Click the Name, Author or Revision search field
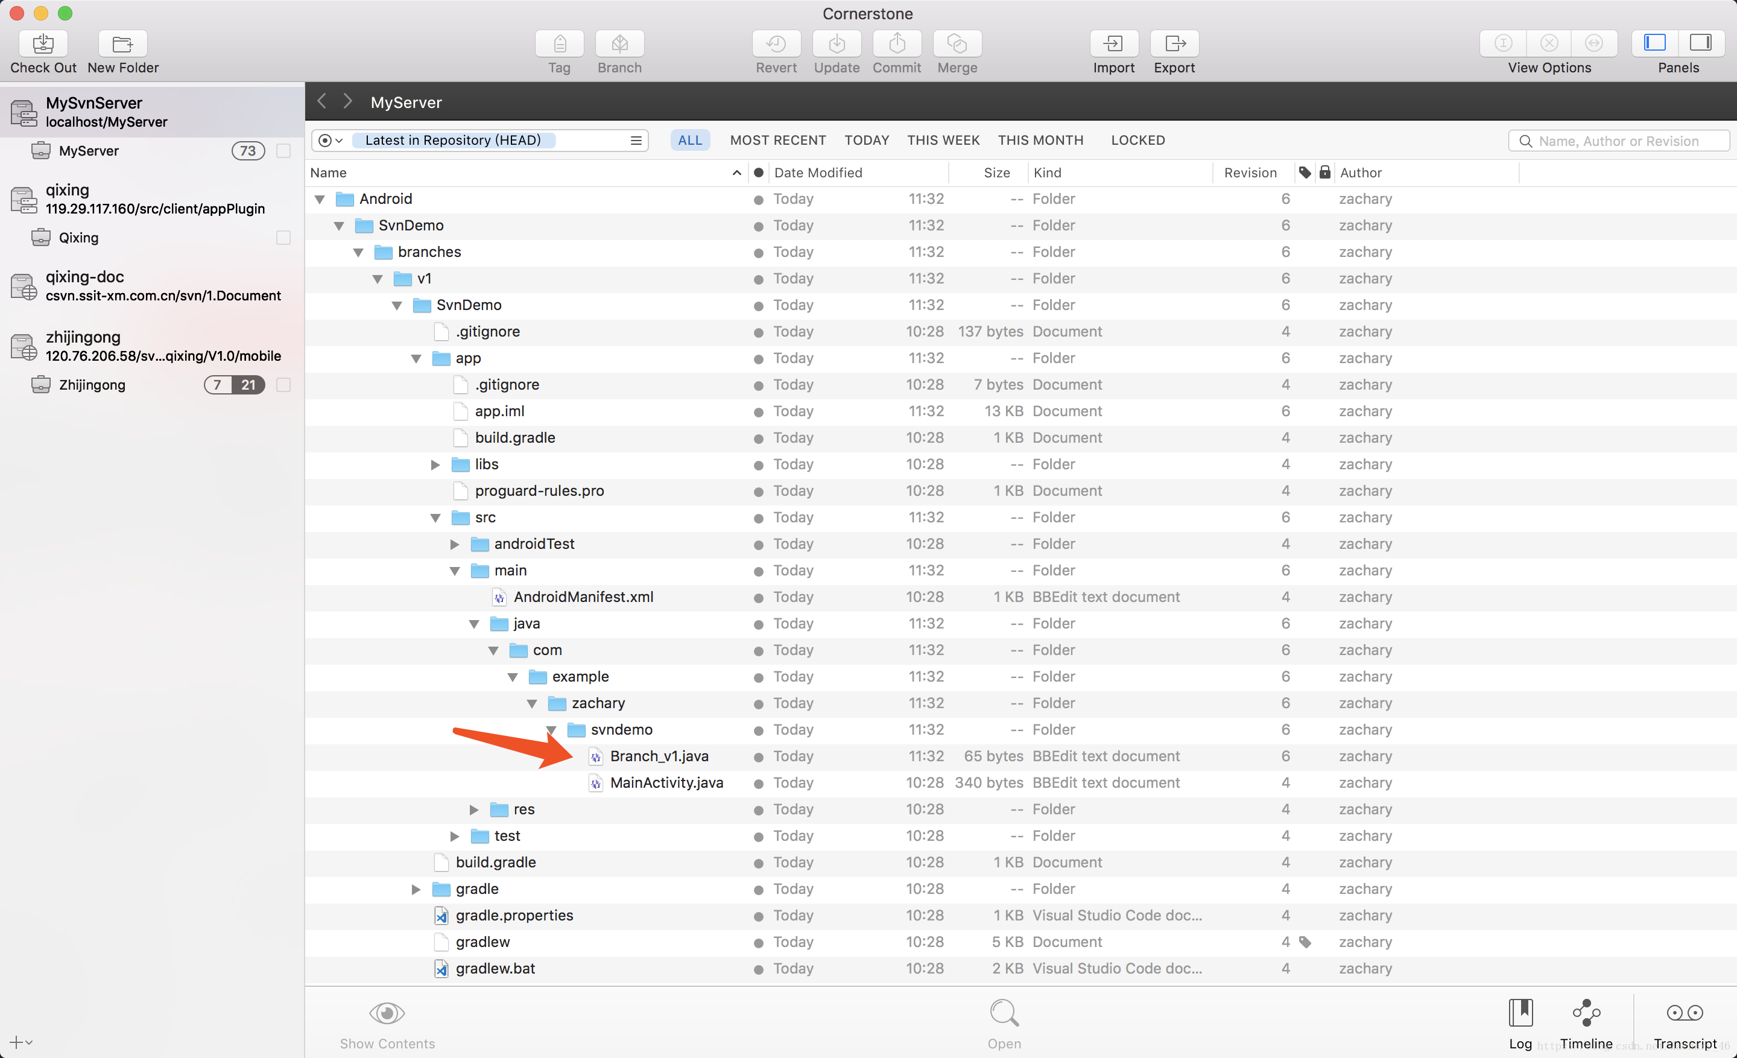 pos(1619,141)
